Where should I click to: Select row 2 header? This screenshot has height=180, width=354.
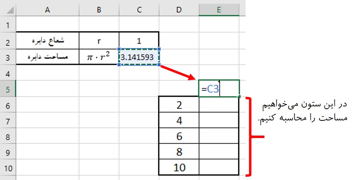pos(8,41)
